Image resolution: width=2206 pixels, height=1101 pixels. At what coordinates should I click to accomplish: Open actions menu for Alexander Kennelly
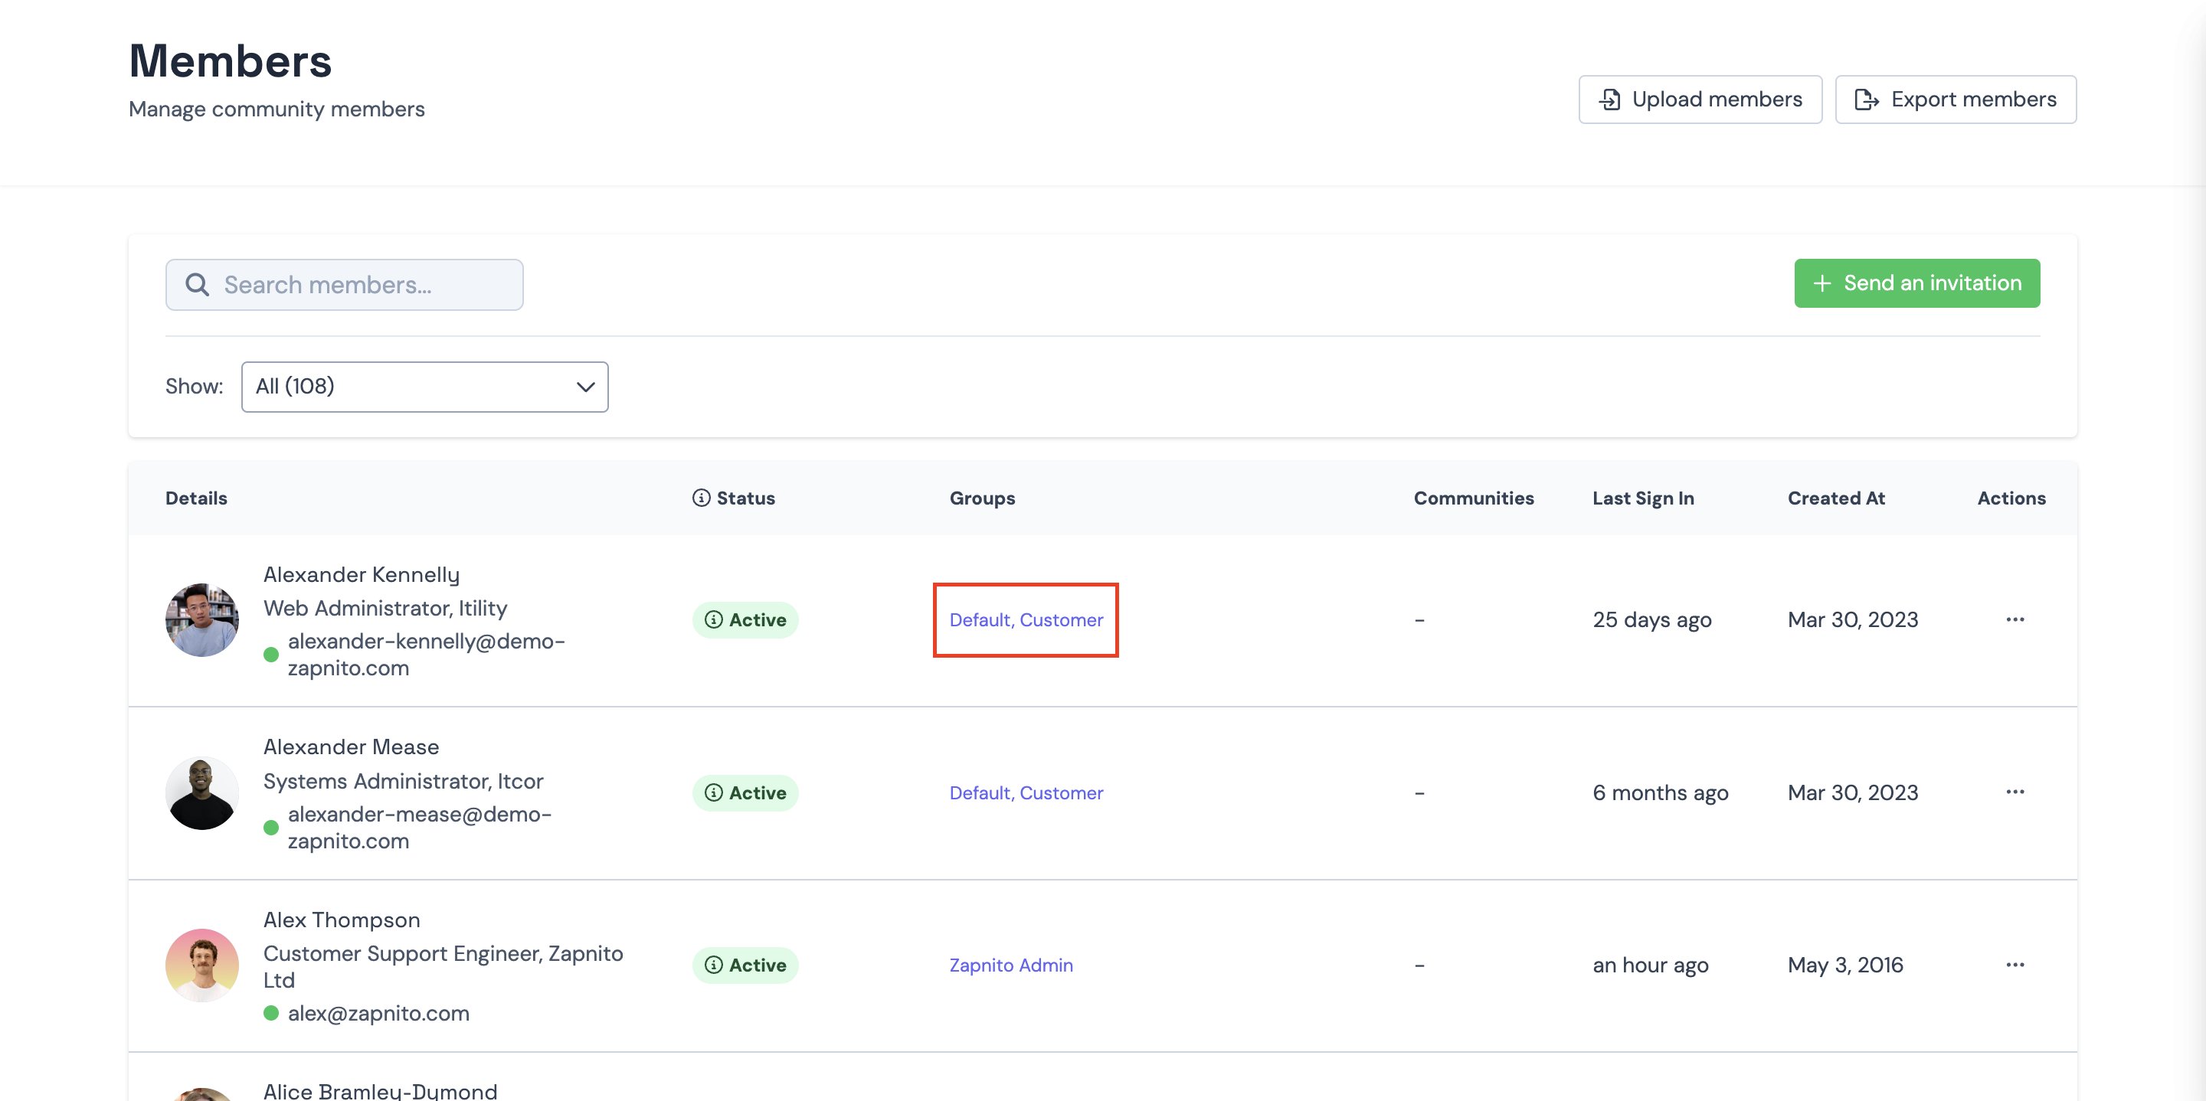[2015, 619]
